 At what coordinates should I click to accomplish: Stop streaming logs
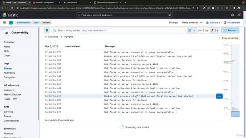click(228, 38)
